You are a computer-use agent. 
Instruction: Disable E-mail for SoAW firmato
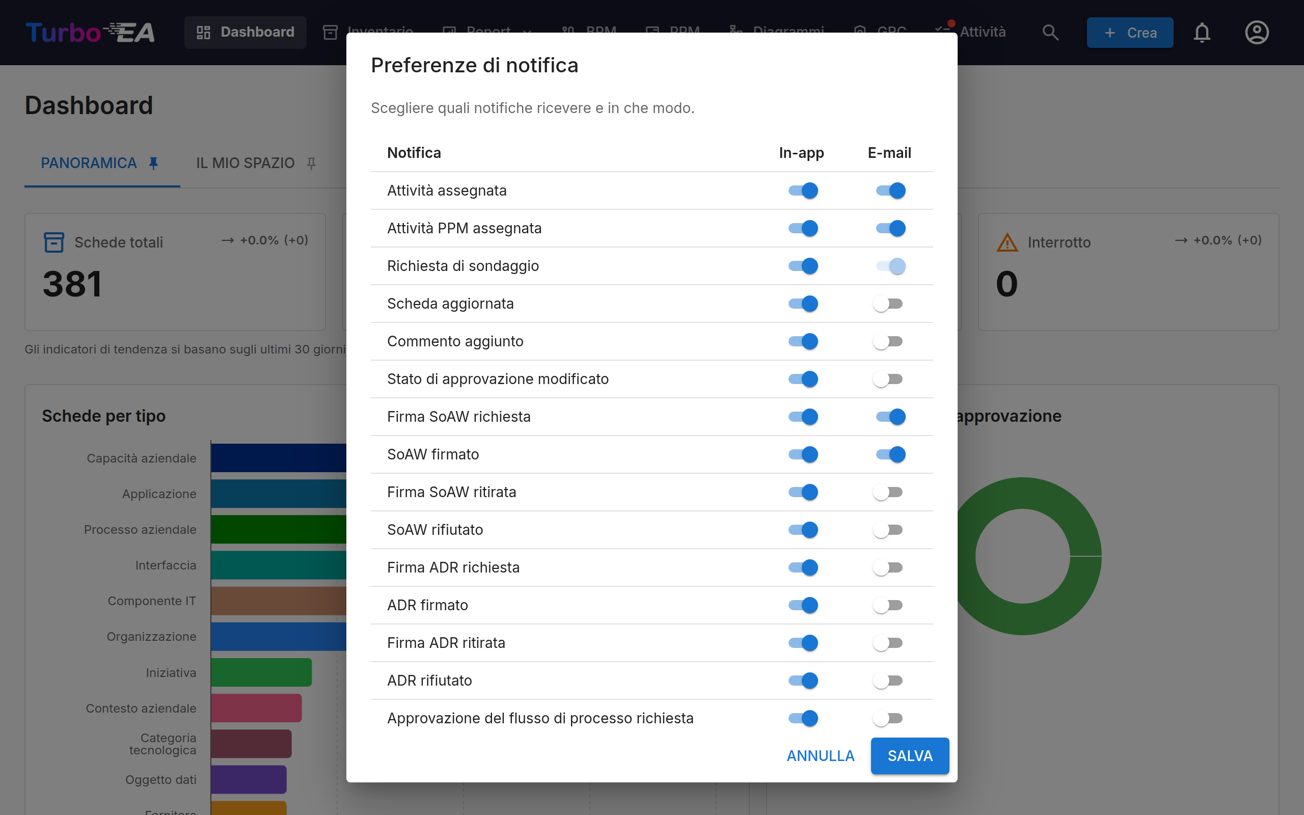pyautogui.click(x=890, y=454)
